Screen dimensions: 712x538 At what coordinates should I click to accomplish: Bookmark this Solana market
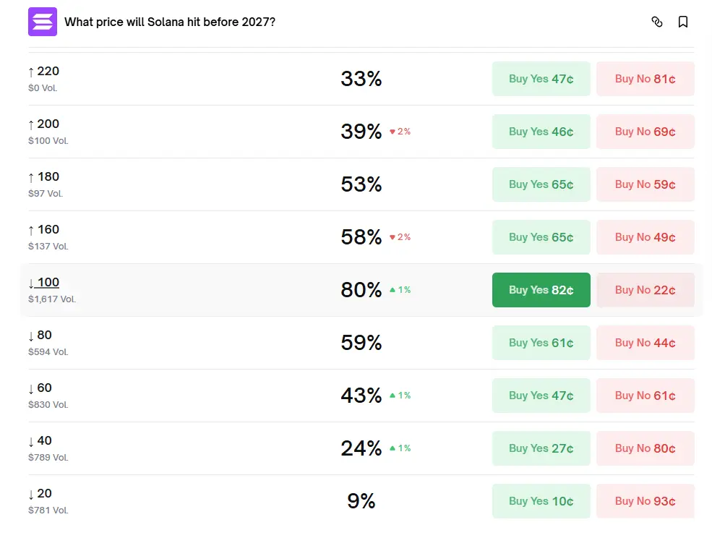click(682, 22)
